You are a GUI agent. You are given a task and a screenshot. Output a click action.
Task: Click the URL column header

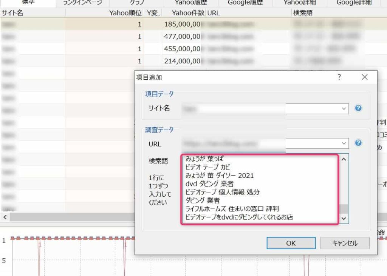pos(249,13)
